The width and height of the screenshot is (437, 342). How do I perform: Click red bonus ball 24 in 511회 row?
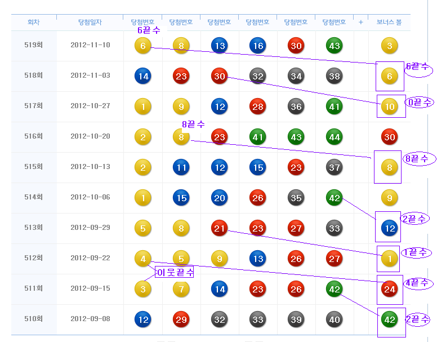coord(389,290)
